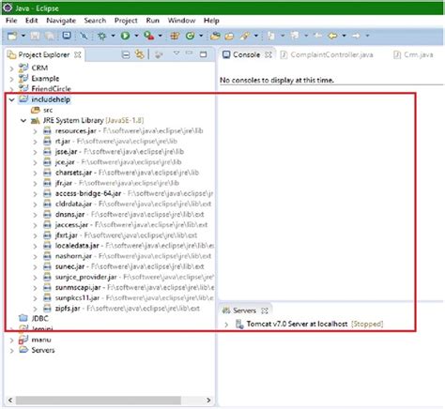Image resolution: width=445 pixels, height=409 pixels.
Task: Open the Debug dropdown arrow
Action: click(113, 36)
